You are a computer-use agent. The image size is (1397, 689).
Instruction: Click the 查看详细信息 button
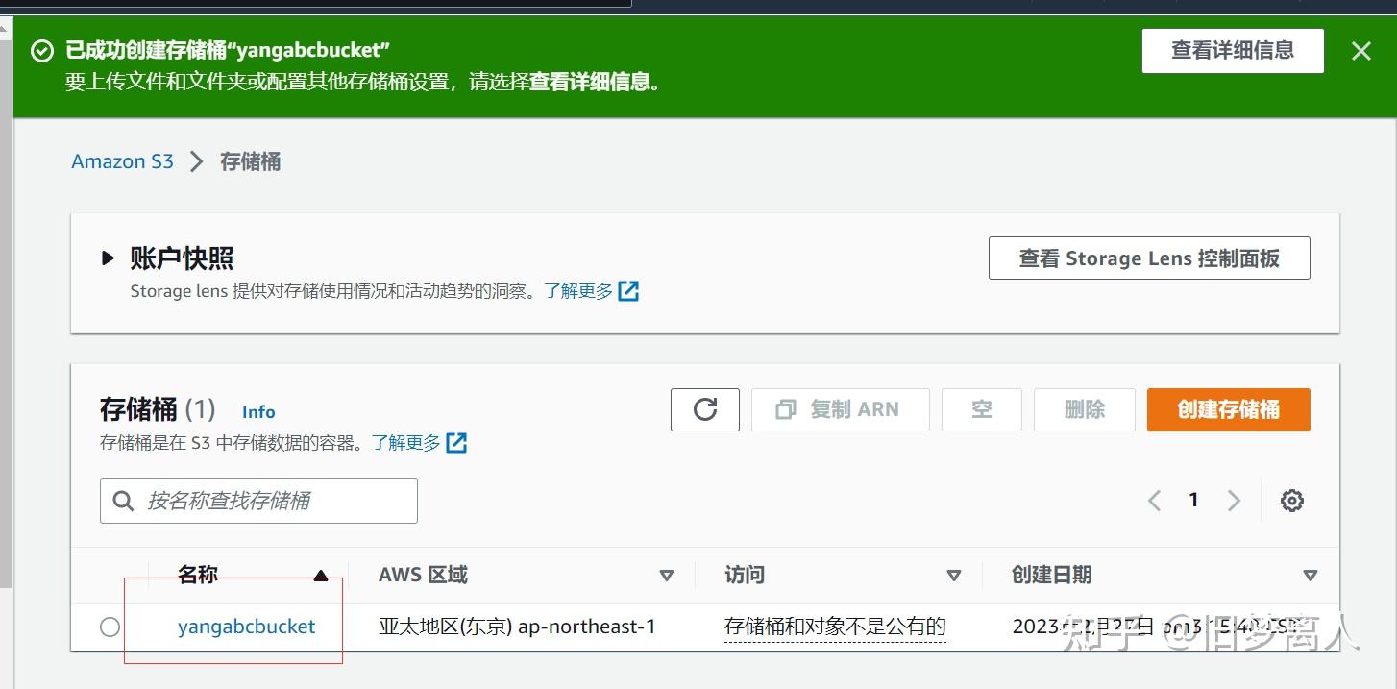(1233, 51)
